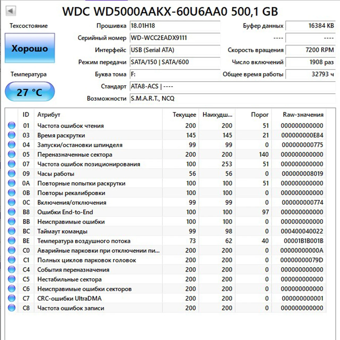Click the status icon for Время раскрутки
340x340 pixels.
[x=12, y=135]
